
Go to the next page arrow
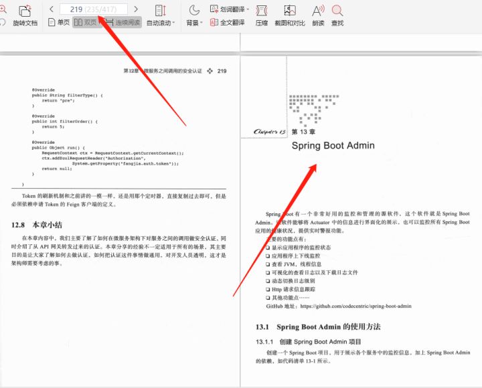point(136,9)
